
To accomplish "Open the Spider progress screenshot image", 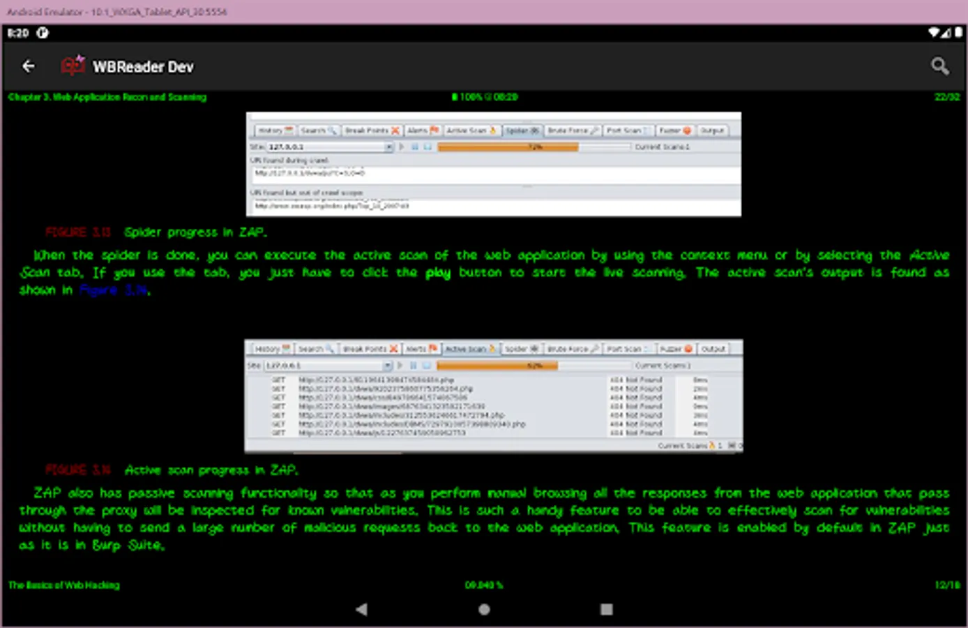I will click(x=494, y=164).
